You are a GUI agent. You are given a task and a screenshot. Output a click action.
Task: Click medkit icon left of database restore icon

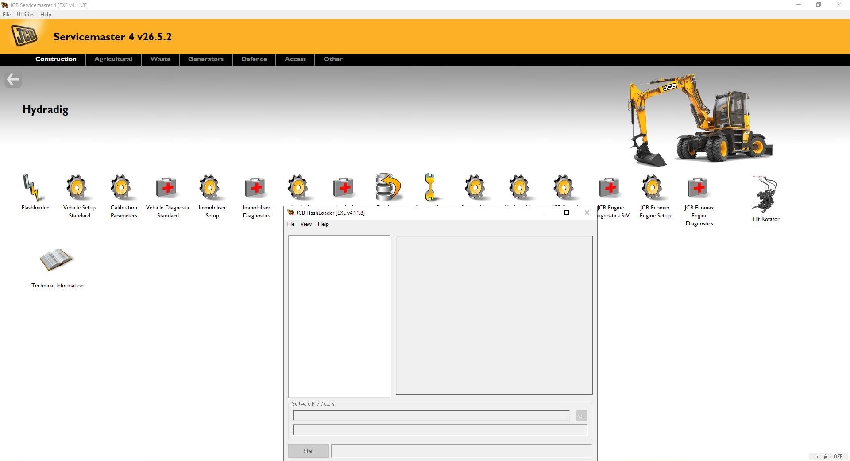tap(344, 188)
